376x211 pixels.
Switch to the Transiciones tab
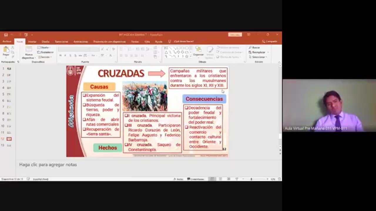click(61, 41)
